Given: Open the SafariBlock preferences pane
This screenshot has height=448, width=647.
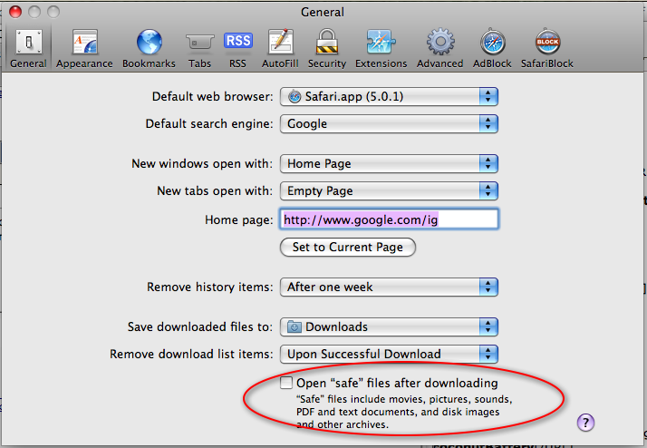Looking at the screenshot, I should pos(547,48).
